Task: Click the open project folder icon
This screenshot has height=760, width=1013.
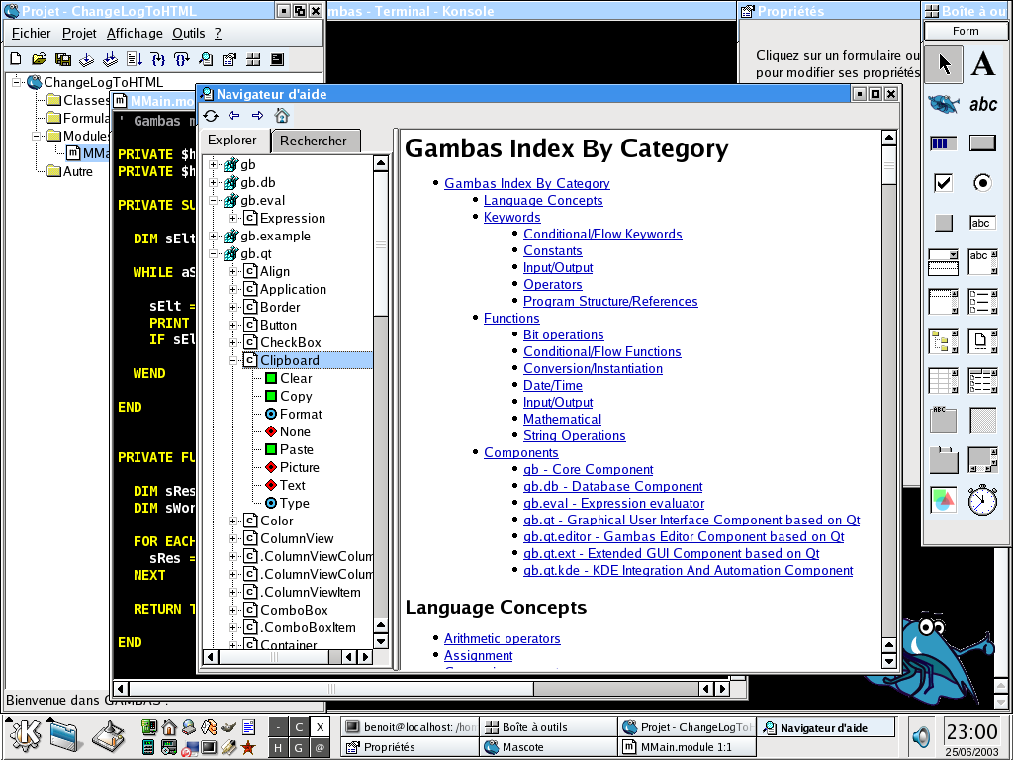Action: pyautogui.click(x=40, y=59)
